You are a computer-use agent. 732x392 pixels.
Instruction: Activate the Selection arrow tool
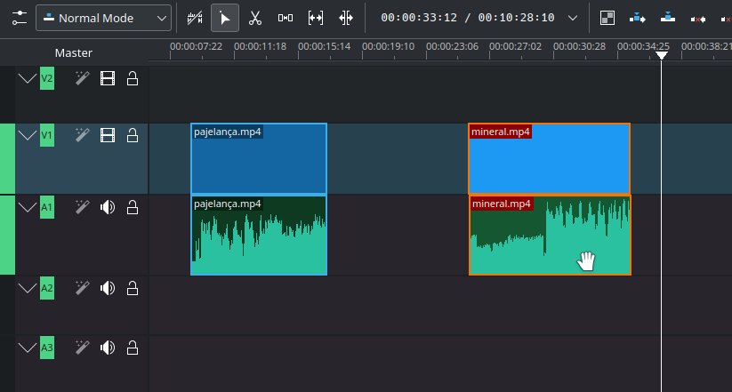click(225, 18)
